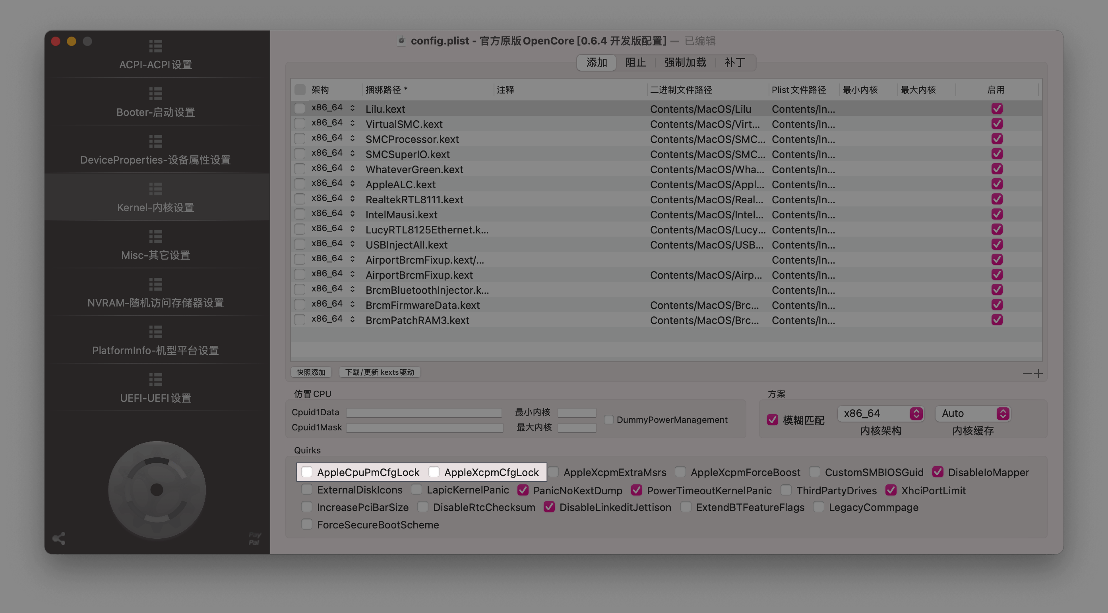
Task: Click the plus icon to add kext row
Action: tap(1038, 373)
